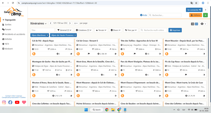The height and width of the screenshot is (113, 211).
Task: Open Instagram social link icon
Action: pos(4,102)
